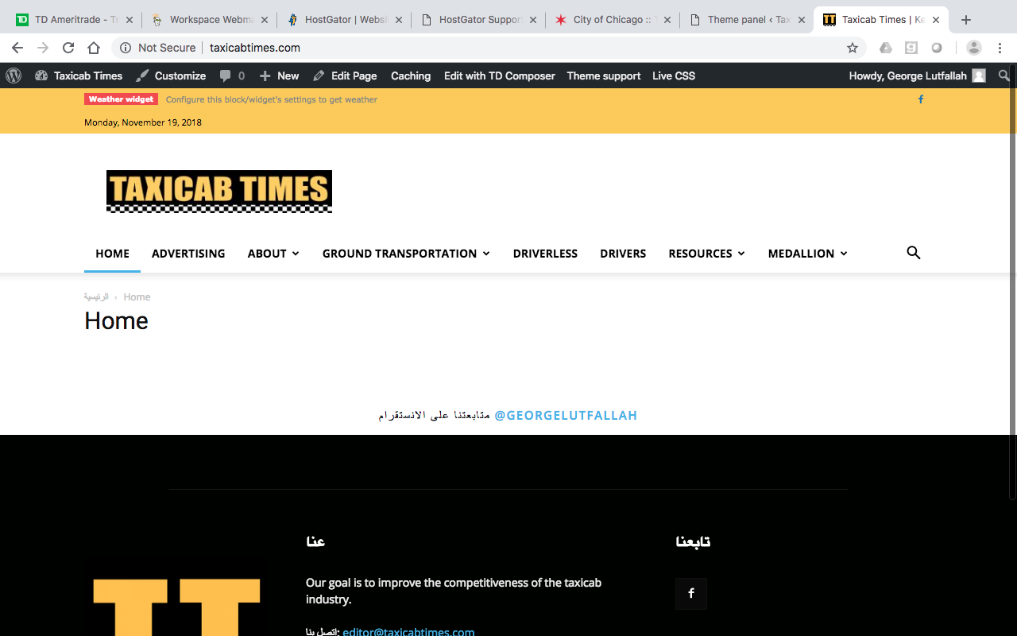
Task: Click the browser Forward arrow
Action: pos(43,48)
